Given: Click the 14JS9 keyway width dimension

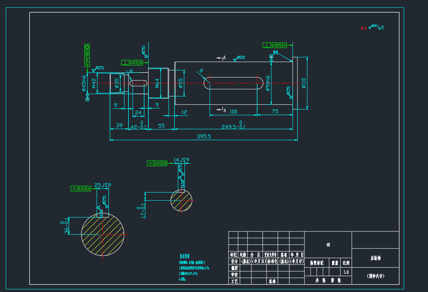Looking at the screenshot, I should pyautogui.click(x=181, y=160).
